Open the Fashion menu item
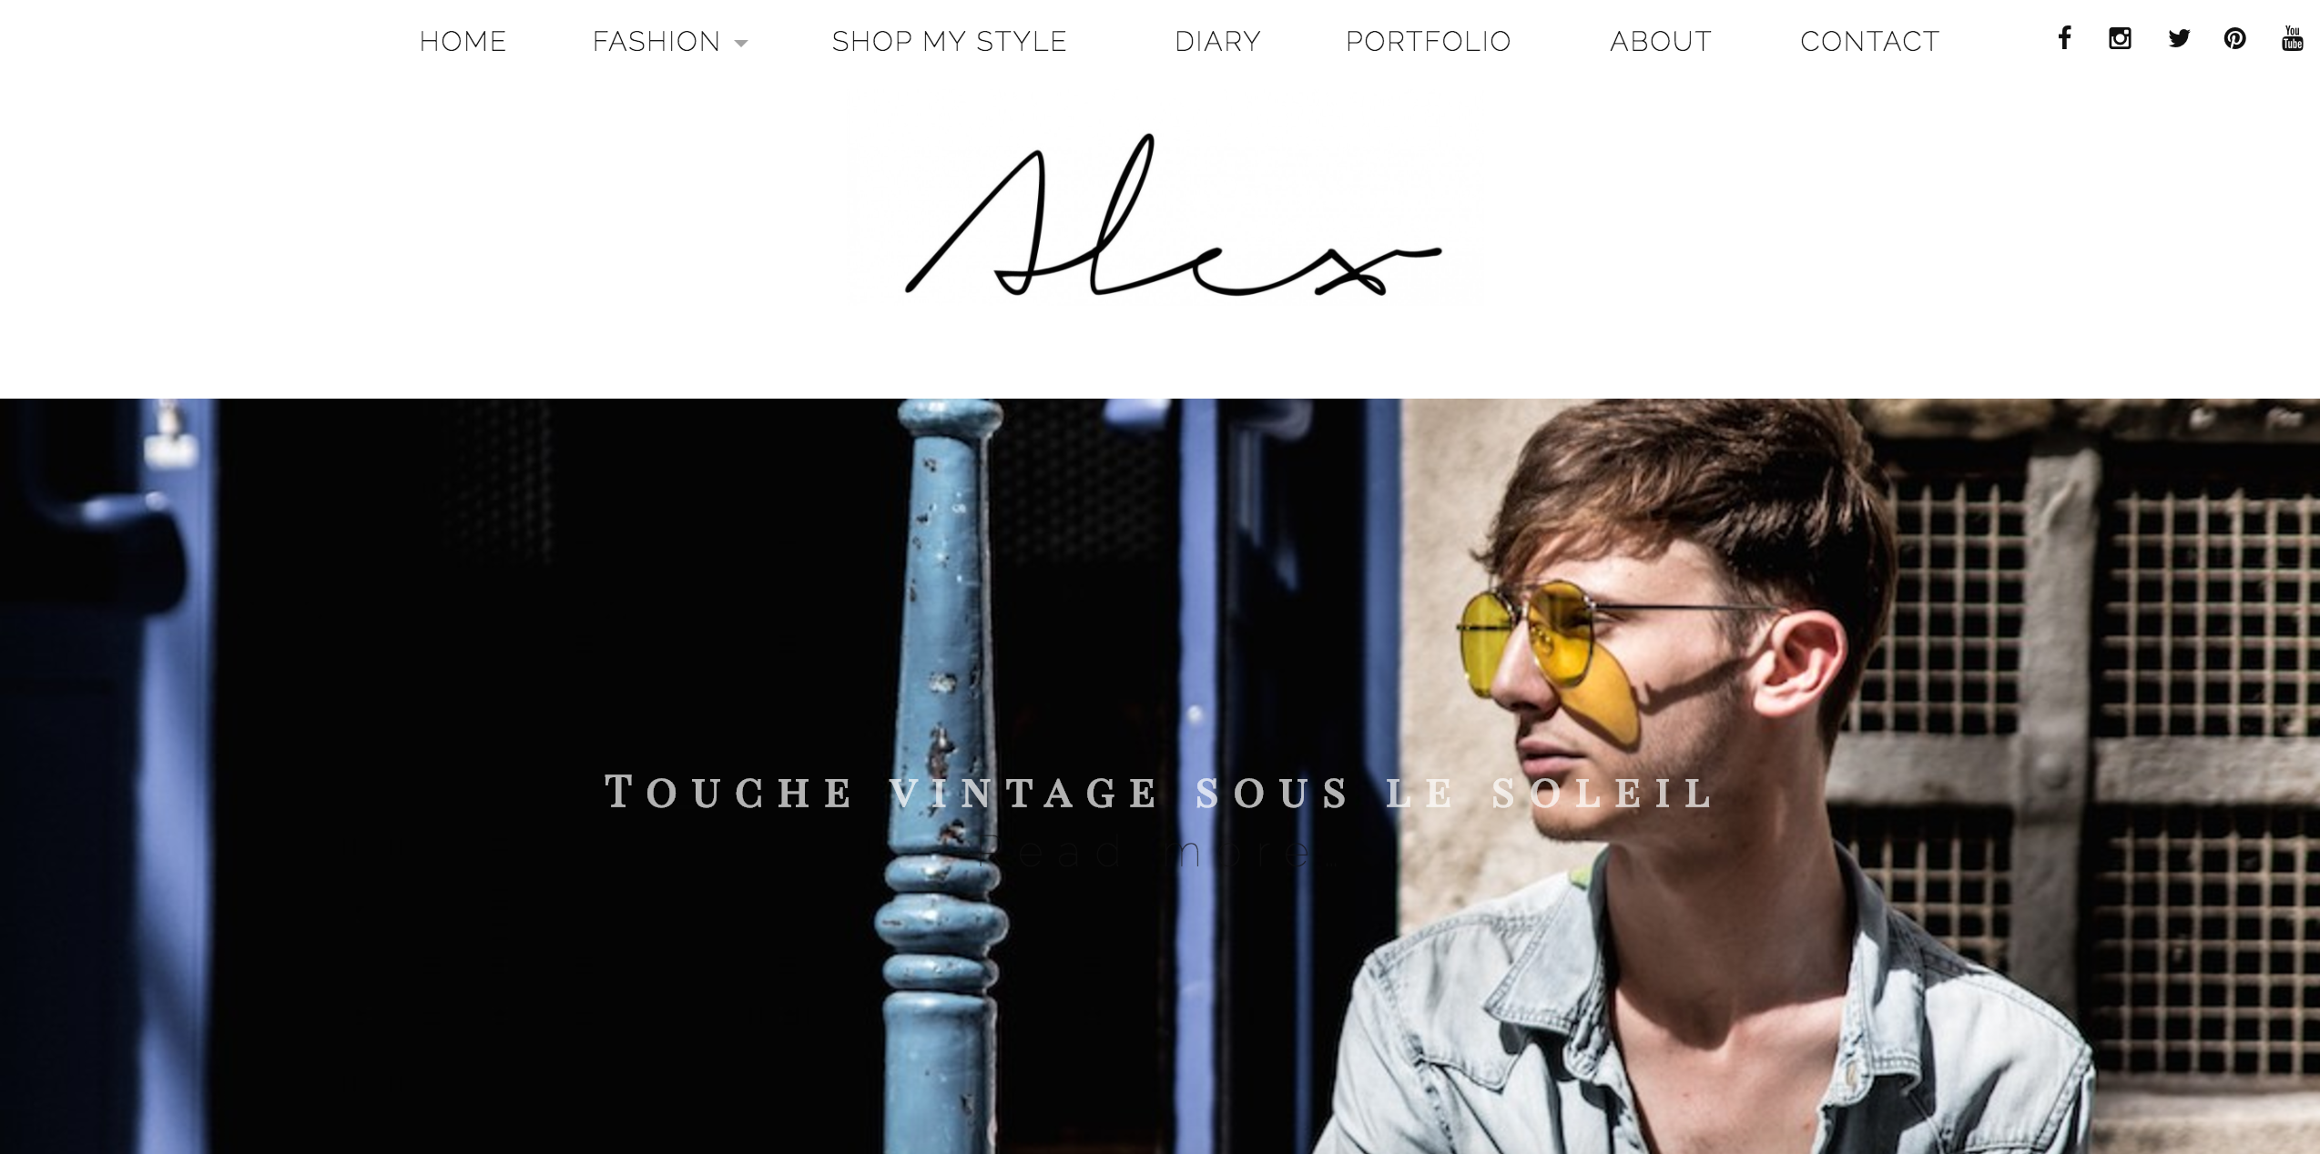The image size is (2320, 1154). coord(656,42)
